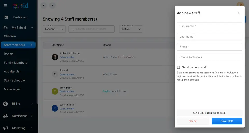The width and height of the screenshot is (249, 133).
Task: Open the hamburger menu icon
Action: point(5,5)
